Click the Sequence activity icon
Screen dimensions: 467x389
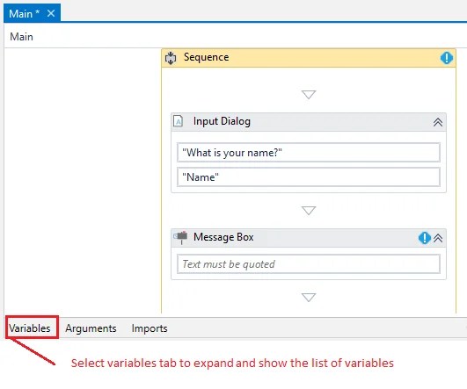(x=171, y=58)
